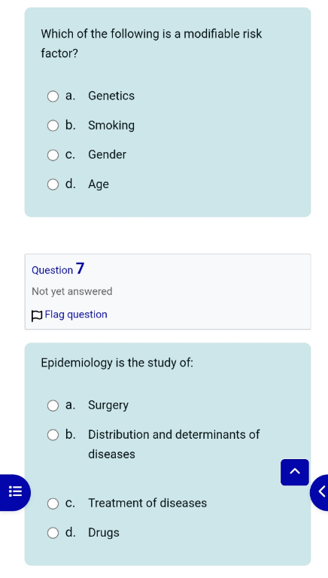Click the Drugs answer label text
Viewport: 328px width, 578px height.
pyautogui.click(x=104, y=533)
